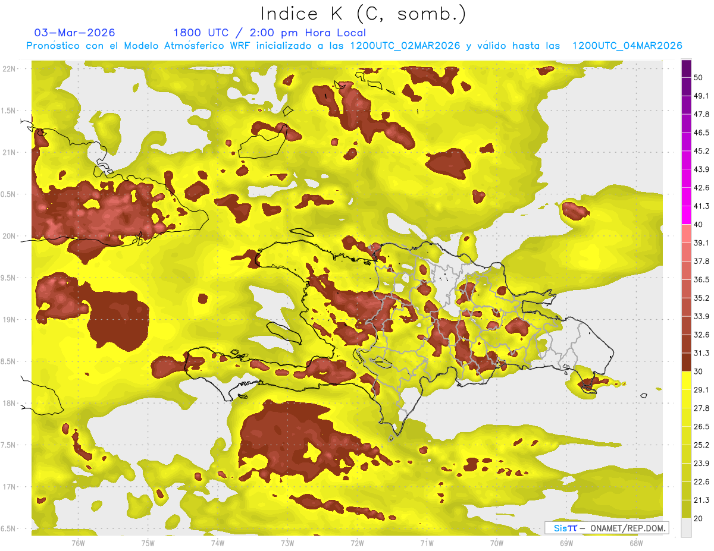Click '1800 UTC / 2:00 pm Hora Local'
The height and width of the screenshot is (551, 714).
click(x=270, y=33)
